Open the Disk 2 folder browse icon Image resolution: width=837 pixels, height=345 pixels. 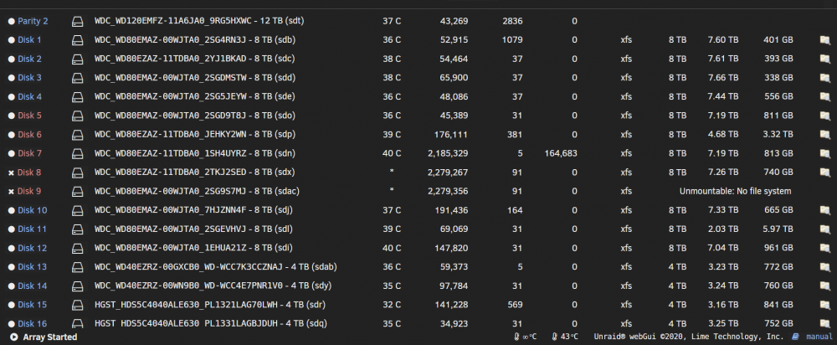coord(825,59)
